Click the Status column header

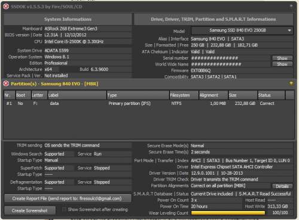tap(271, 95)
